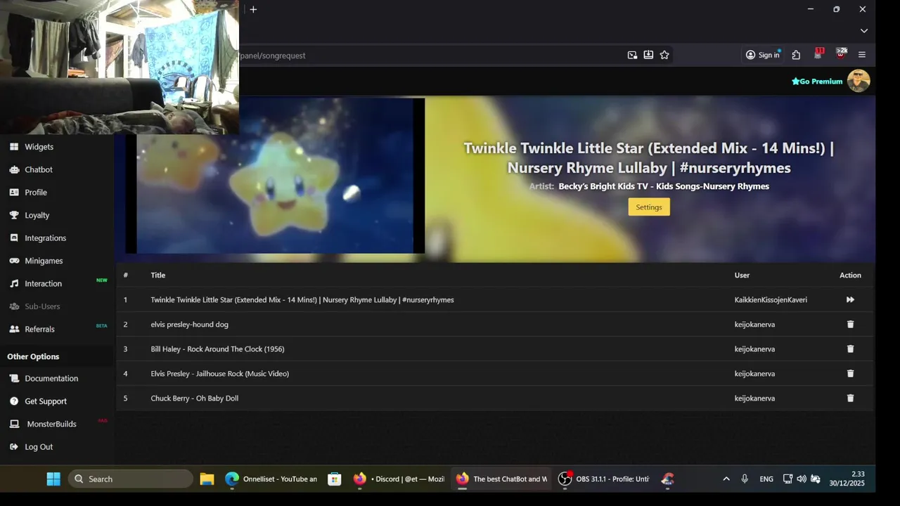Viewport: 900px width, 506px height.
Task: Bookmark this page with star icon
Action: point(664,55)
